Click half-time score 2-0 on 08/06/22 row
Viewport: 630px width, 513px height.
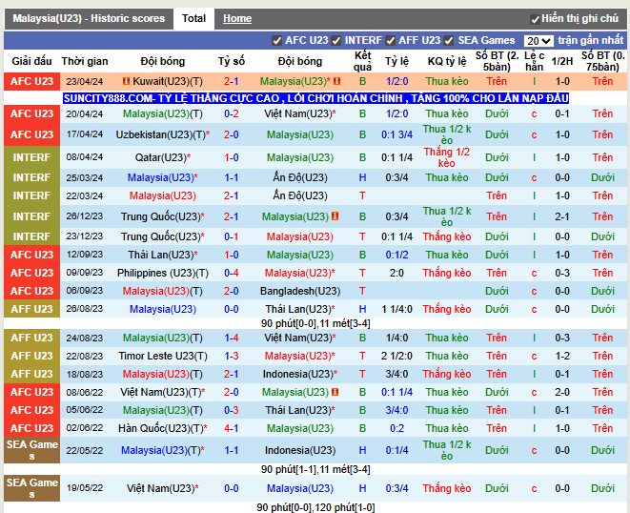tap(561, 393)
